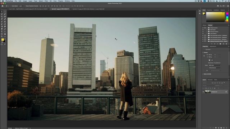Select the Brush tool

[2, 21]
